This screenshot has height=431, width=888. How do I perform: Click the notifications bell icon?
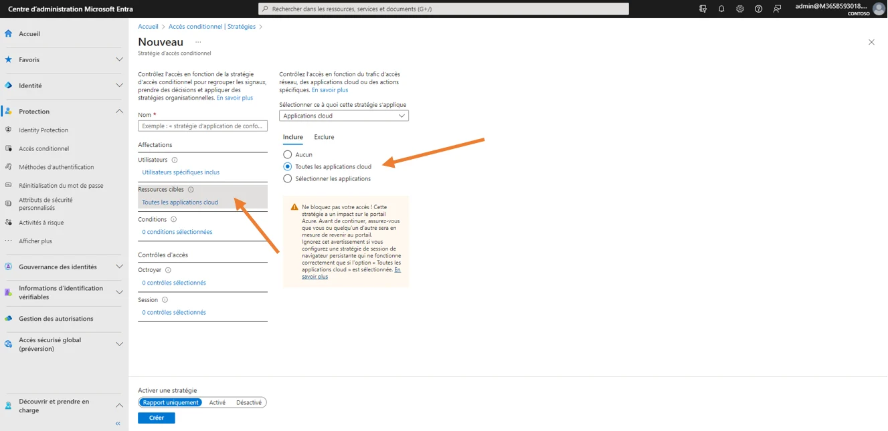tap(721, 9)
